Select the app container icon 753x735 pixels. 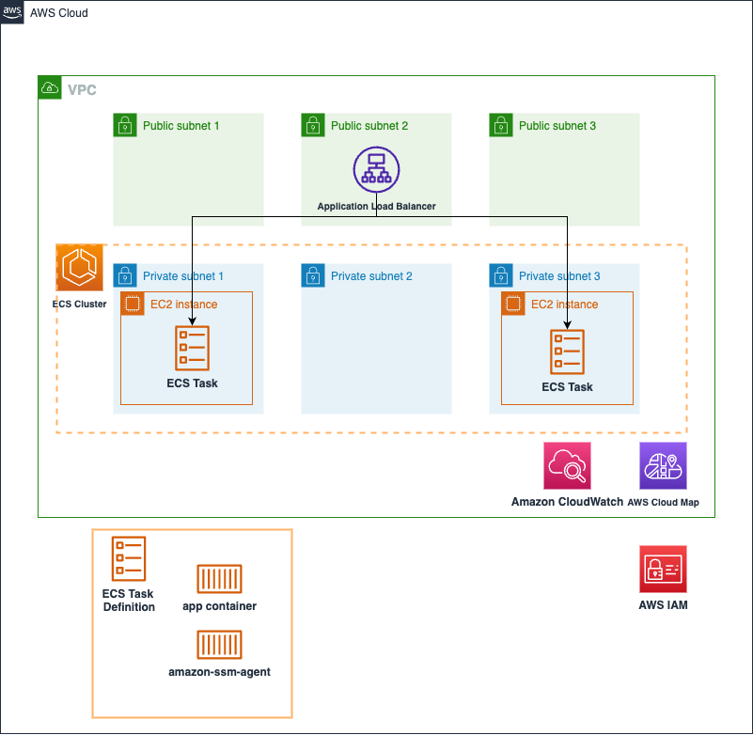click(219, 579)
